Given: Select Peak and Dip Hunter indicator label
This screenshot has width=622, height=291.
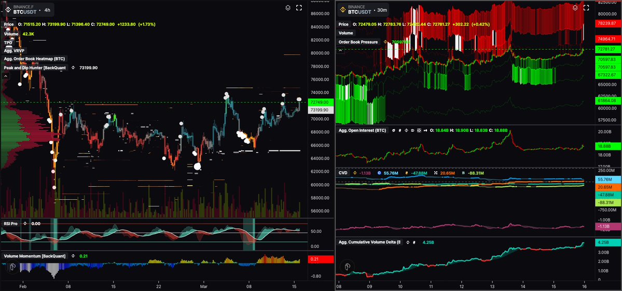Looking at the screenshot, I should (x=34, y=67).
